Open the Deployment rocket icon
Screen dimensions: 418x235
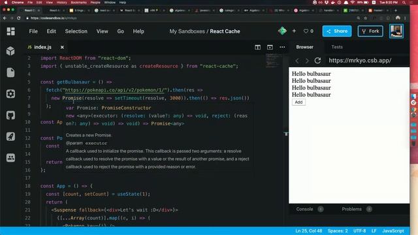click(10, 136)
